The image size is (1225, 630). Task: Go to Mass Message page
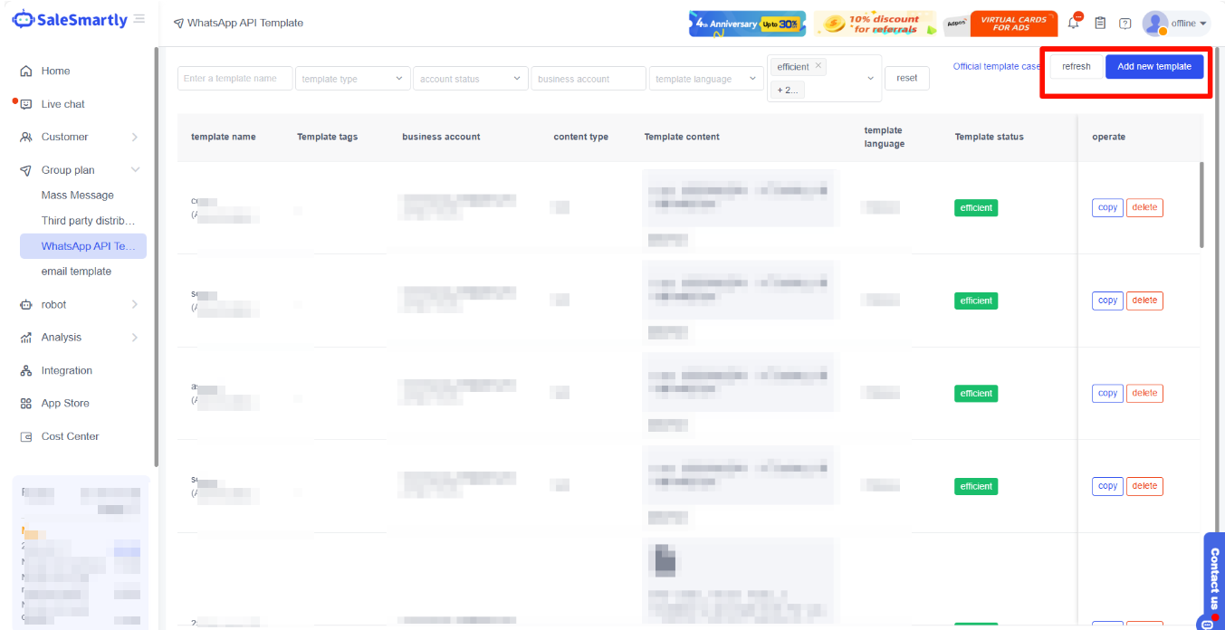pyautogui.click(x=78, y=196)
